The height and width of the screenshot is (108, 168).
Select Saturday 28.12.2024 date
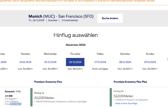point(125,62)
